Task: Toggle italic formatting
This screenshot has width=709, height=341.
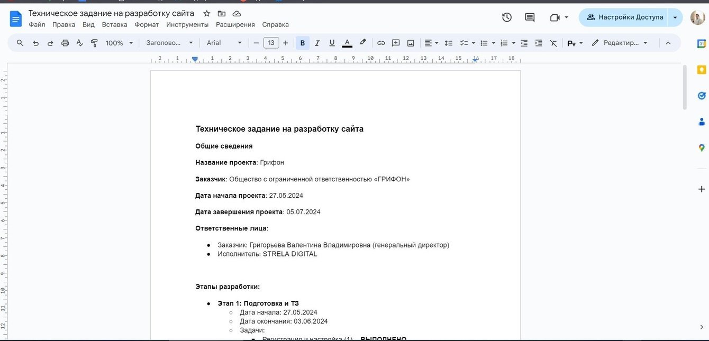Action: (317, 43)
